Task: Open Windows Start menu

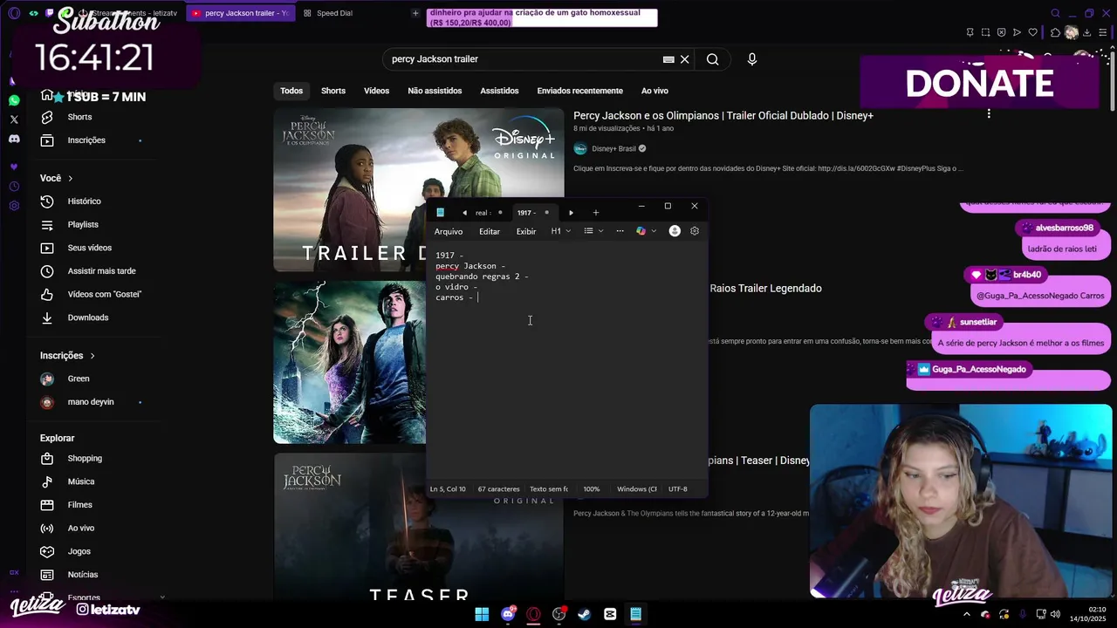Action: click(x=482, y=614)
